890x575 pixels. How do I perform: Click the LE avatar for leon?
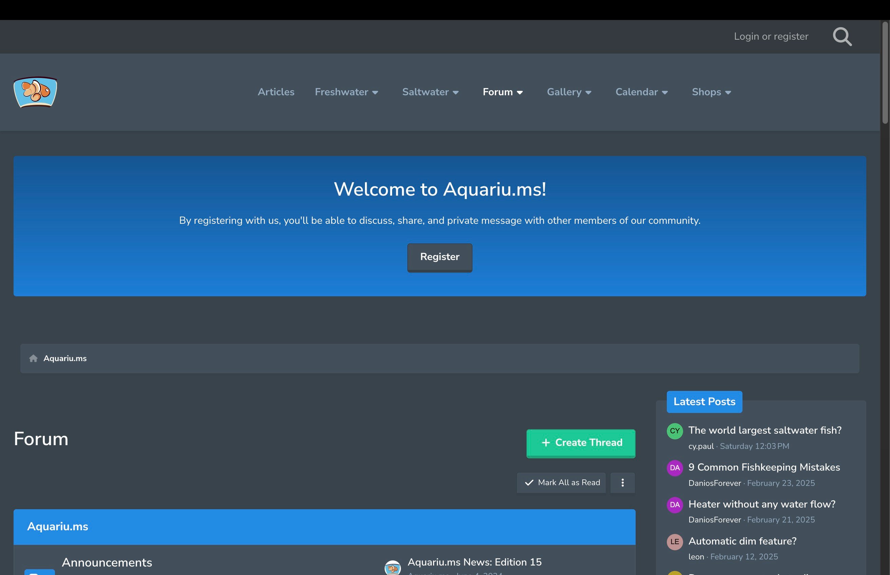point(675,542)
